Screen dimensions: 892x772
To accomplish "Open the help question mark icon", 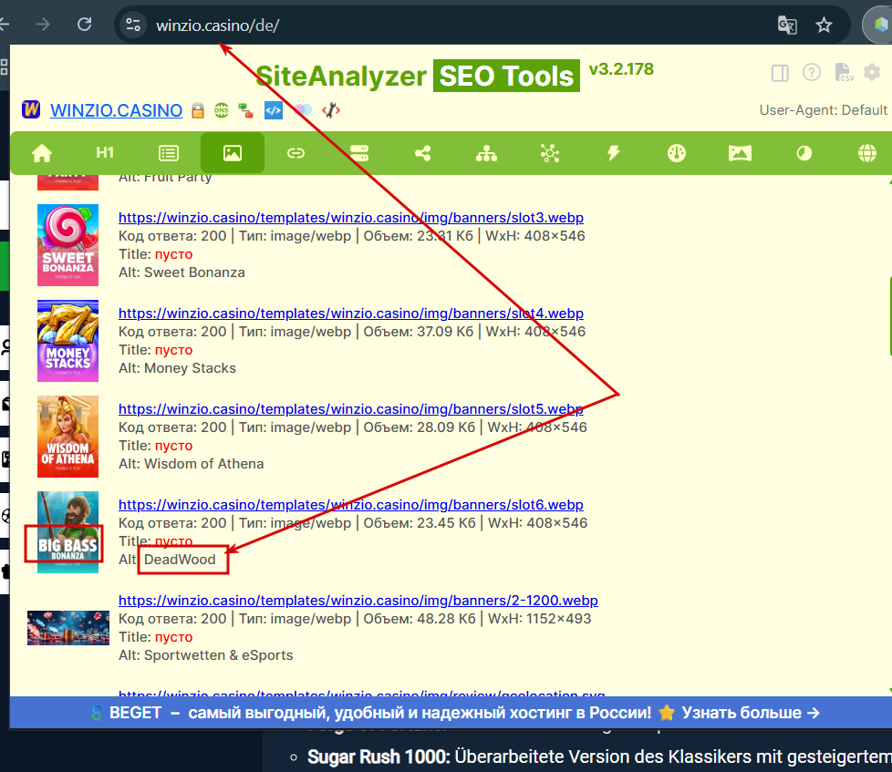I will point(812,72).
